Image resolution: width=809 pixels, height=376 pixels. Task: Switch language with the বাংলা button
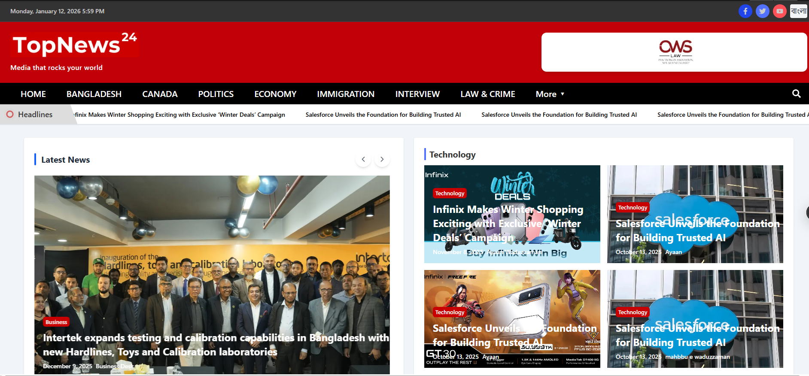[798, 11]
